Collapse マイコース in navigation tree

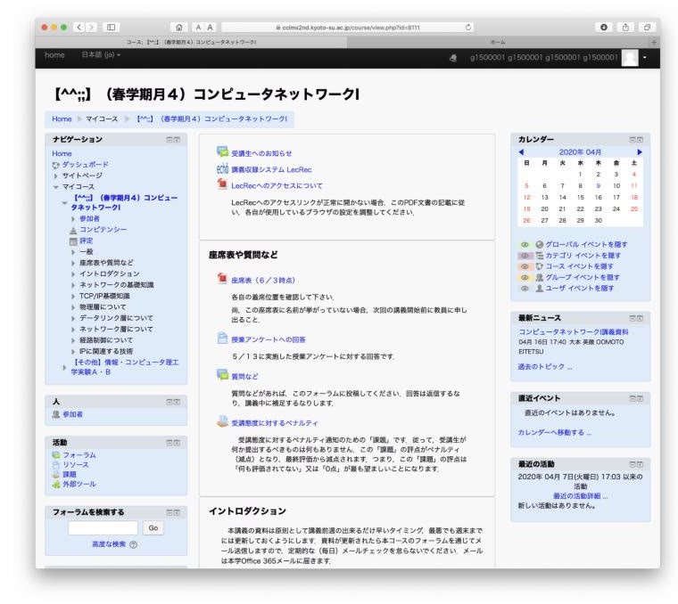pyautogui.click(x=56, y=187)
